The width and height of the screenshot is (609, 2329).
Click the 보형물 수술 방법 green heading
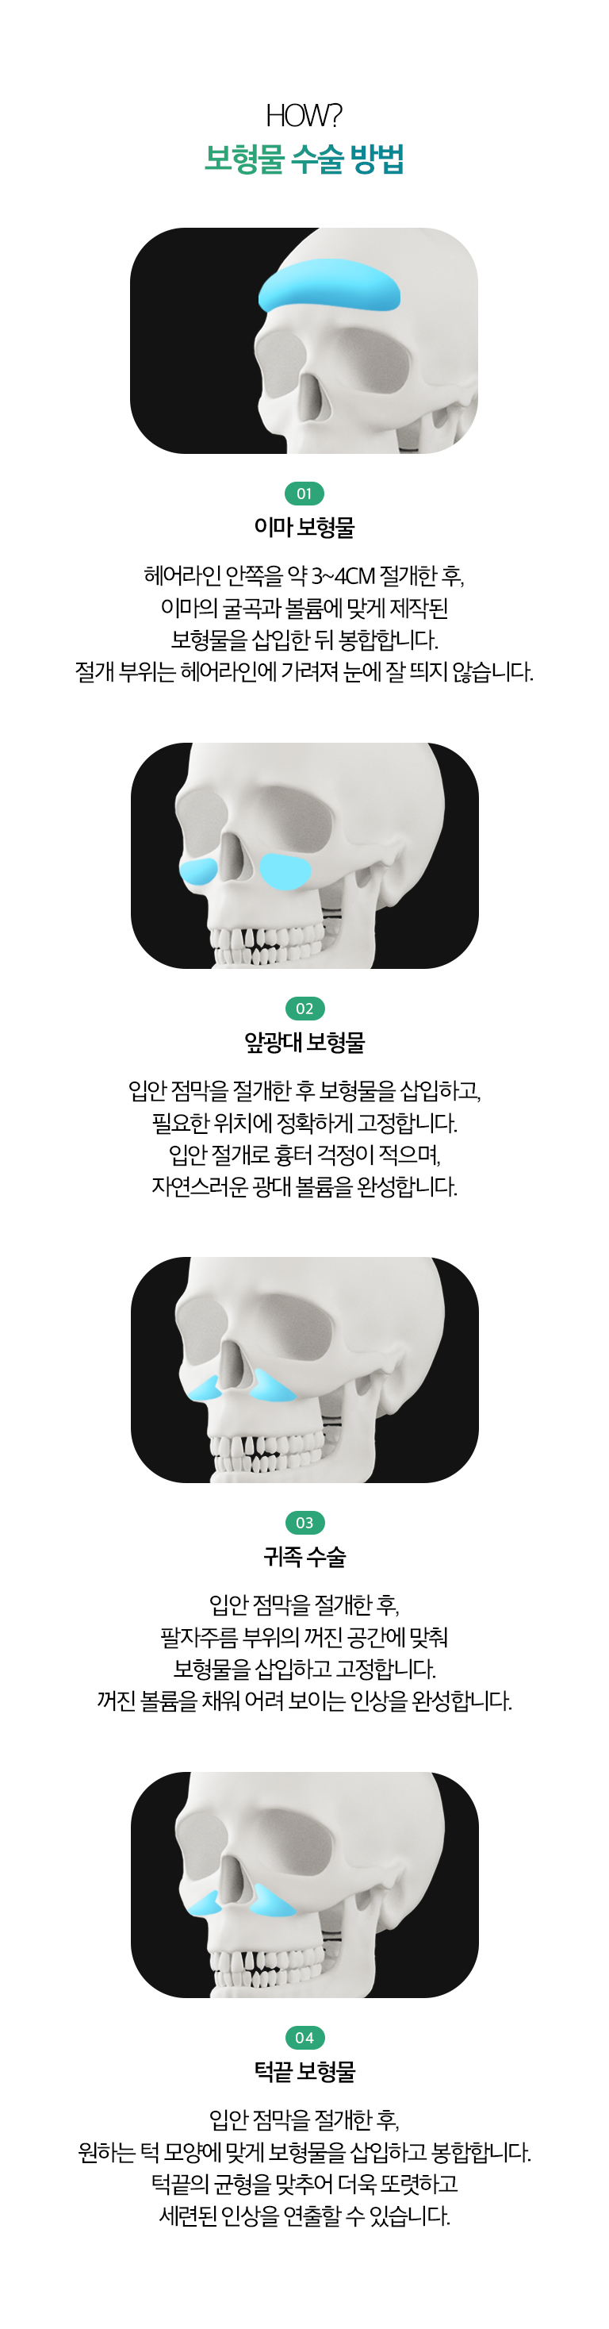[304, 158]
